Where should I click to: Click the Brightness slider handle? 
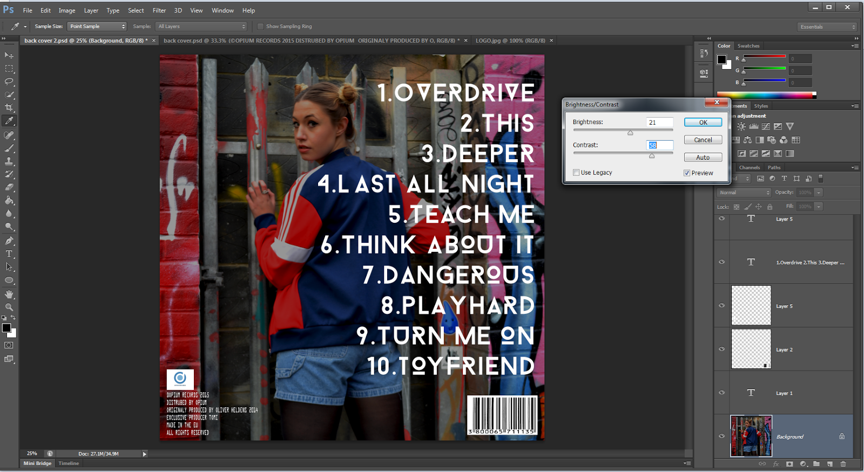tap(630, 133)
